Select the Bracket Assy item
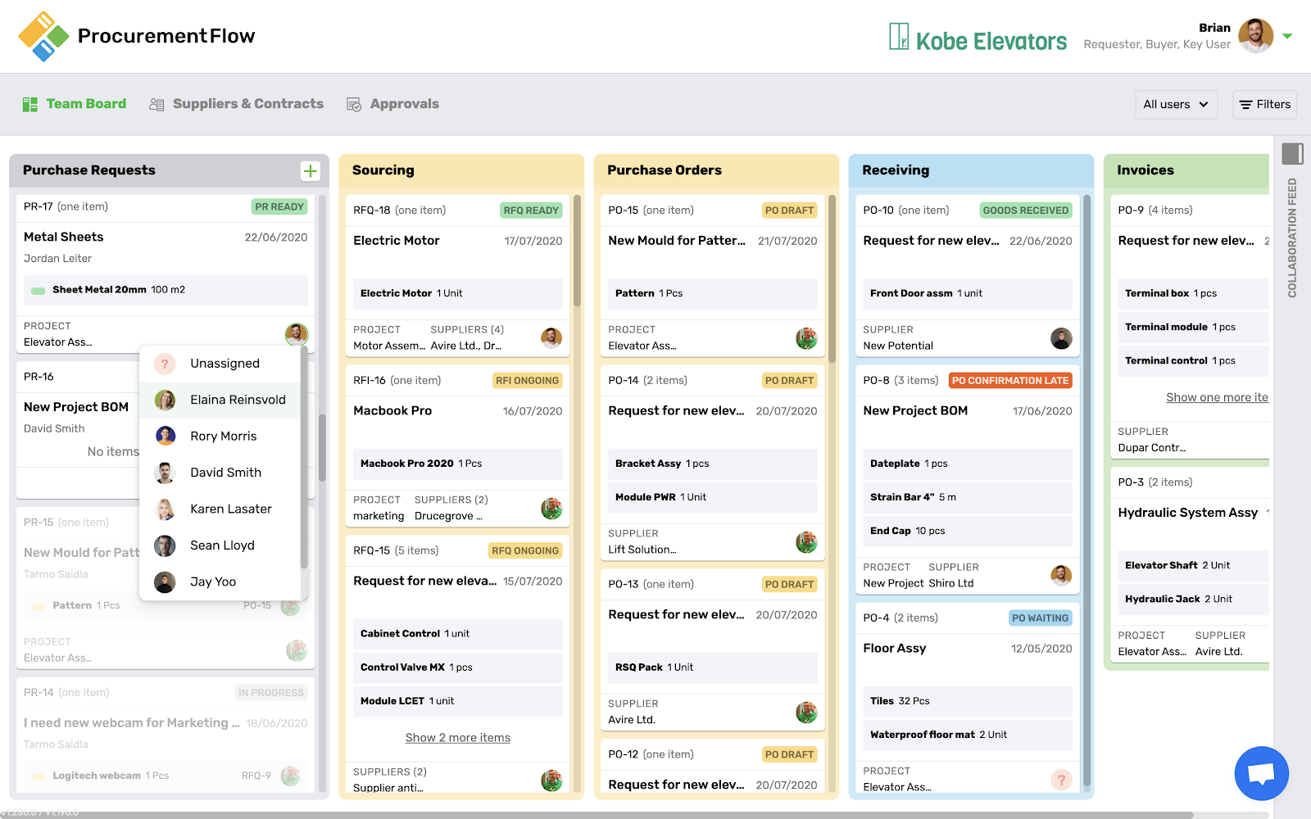 tap(713, 464)
